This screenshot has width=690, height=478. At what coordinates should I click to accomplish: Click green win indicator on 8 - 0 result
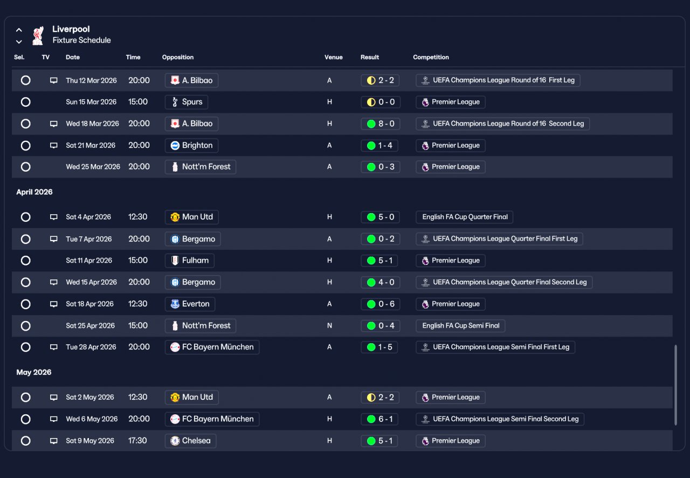(371, 124)
